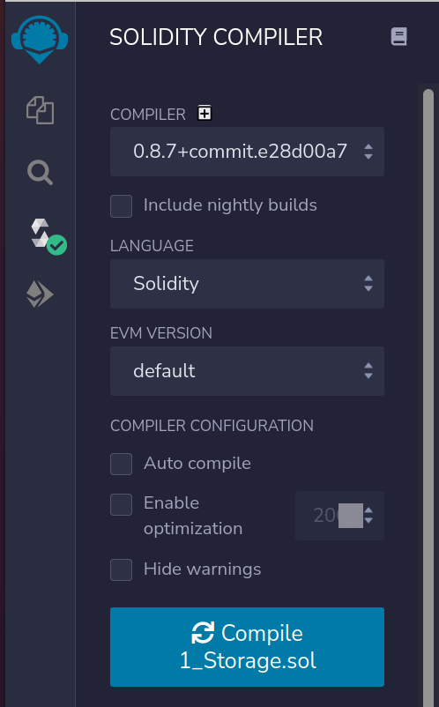Open the compiler documentation book icon
The image size is (439, 707).
(398, 36)
